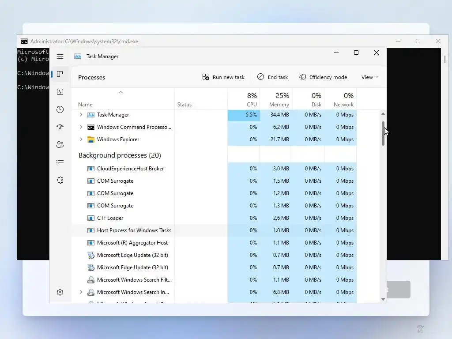This screenshot has width=452, height=339.
Task: Open the View dropdown menu
Action: 369,77
